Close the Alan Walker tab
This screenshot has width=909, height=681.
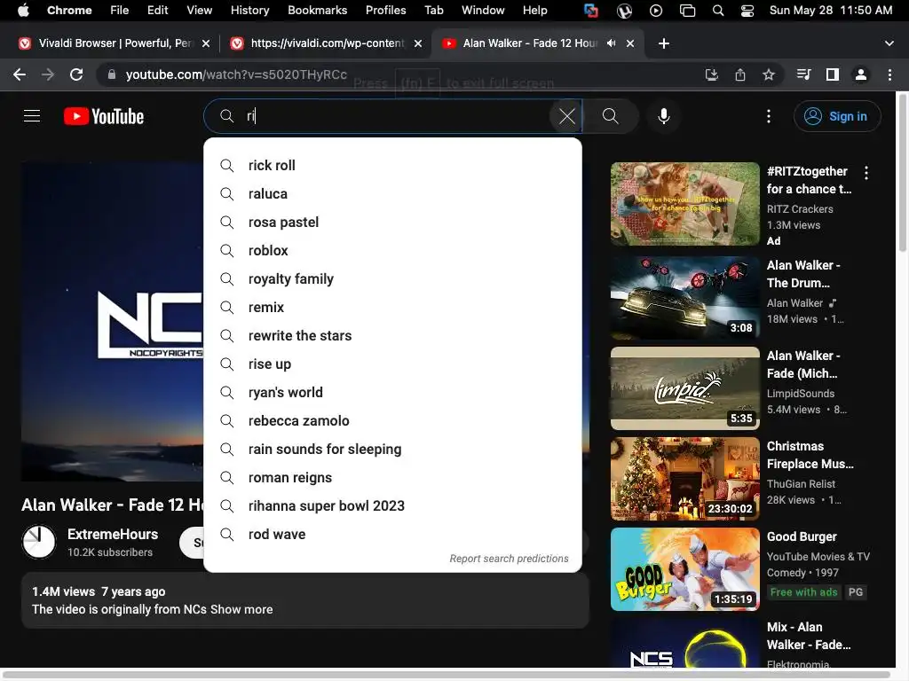(x=630, y=43)
